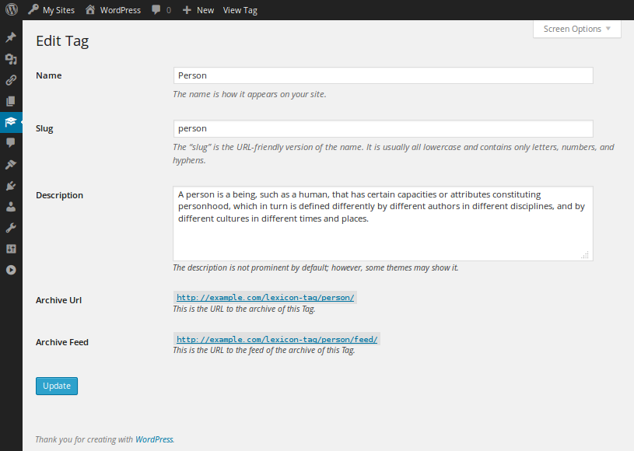The height and width of the screenshot is (451, 634).
Task: Open the Comments sidebar icon
Action: 11,143
